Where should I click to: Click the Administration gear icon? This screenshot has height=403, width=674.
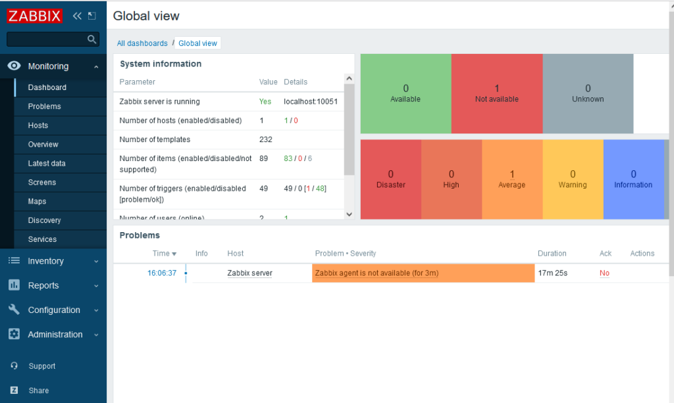point(14,334)
